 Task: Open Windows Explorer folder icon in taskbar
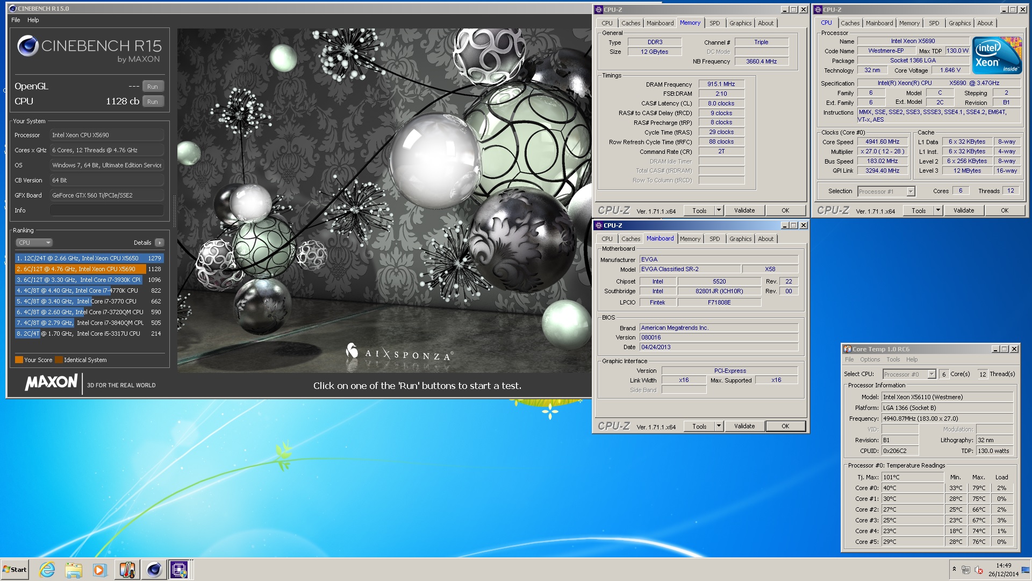(x=74, y=570)
